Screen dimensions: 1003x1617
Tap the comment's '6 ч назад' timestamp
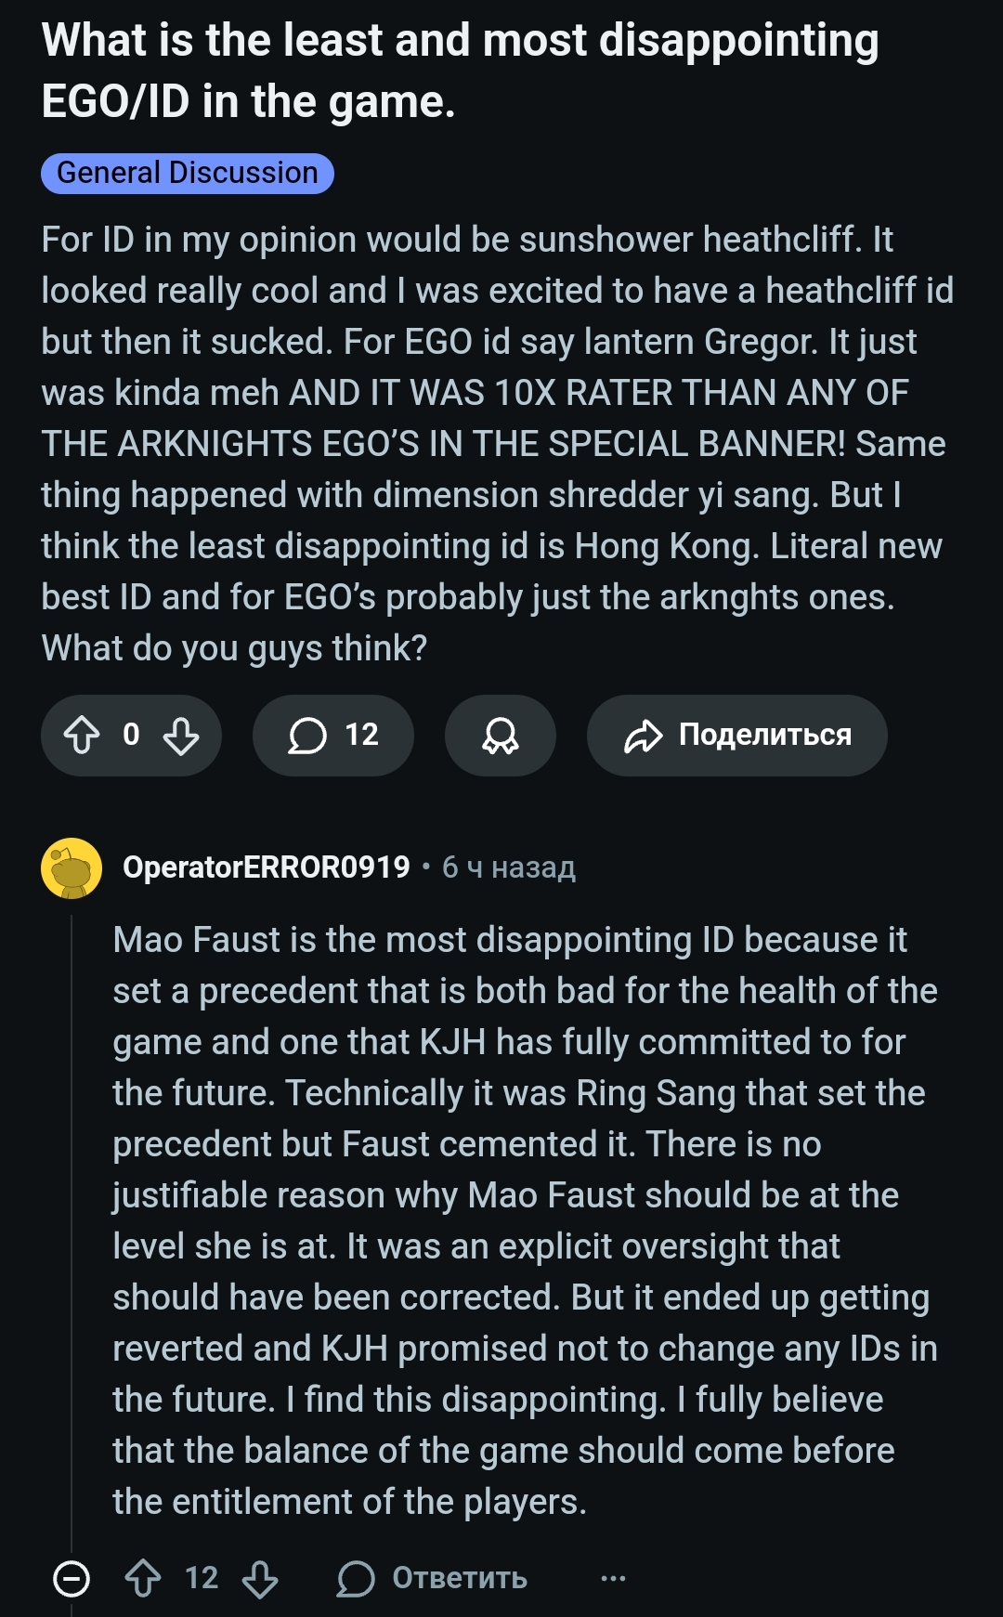[509, 867]
